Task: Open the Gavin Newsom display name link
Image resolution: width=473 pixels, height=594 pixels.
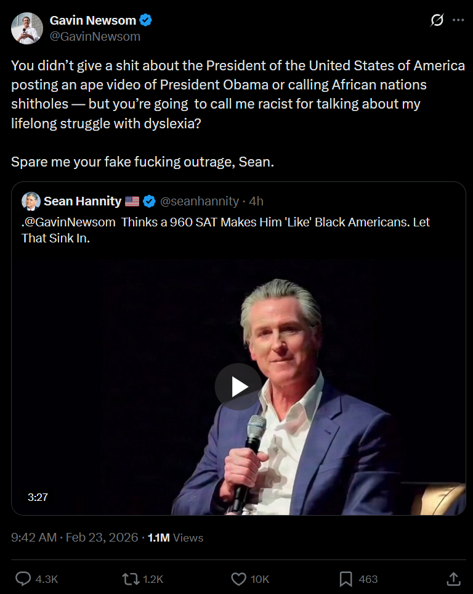Action: [92, 20]
